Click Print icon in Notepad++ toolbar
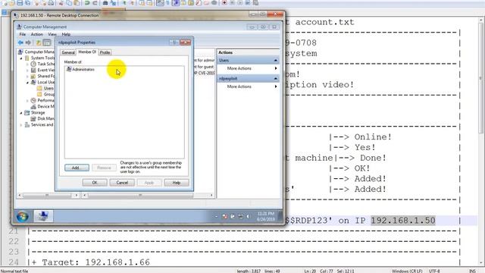 tap(51, 3)
